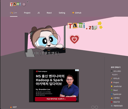Open the 개발환경설정 category in sidebar
The width and height of the screenshot is (128, 109).
[x=117, y=106]
